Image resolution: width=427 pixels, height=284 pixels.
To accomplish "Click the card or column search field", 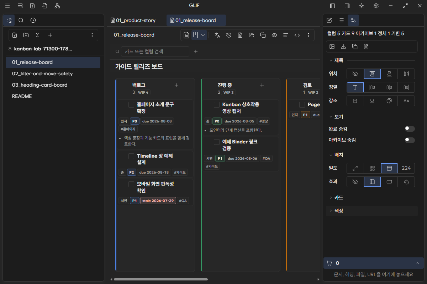I will pyautogui.click(x=155, y=51).
